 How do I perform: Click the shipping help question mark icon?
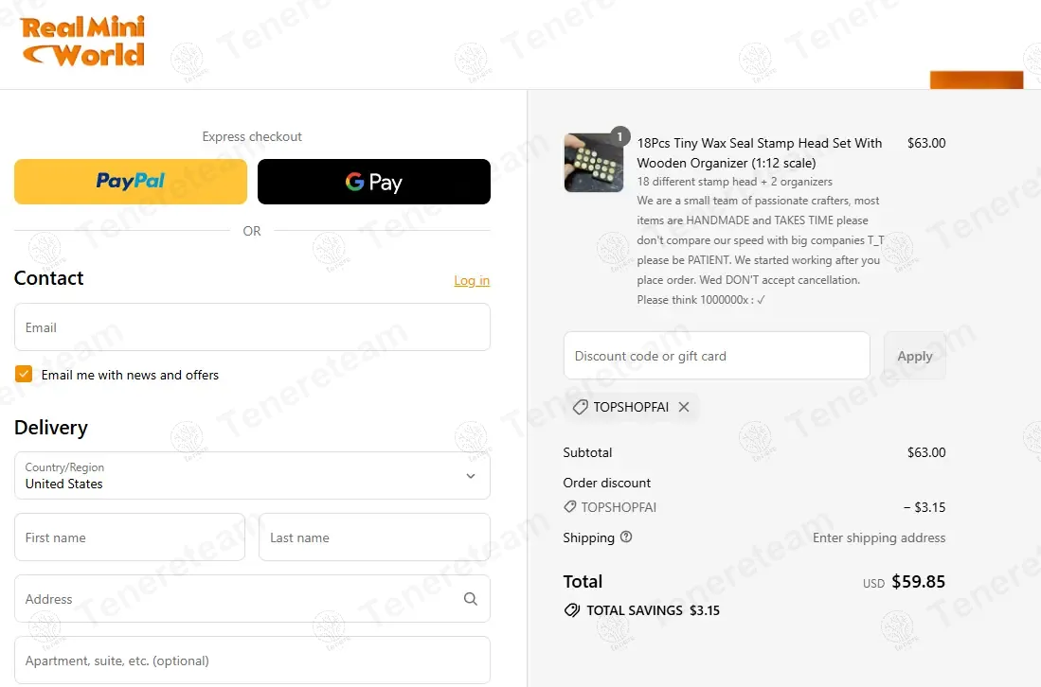pyautogui.click(x=626, y=537)
